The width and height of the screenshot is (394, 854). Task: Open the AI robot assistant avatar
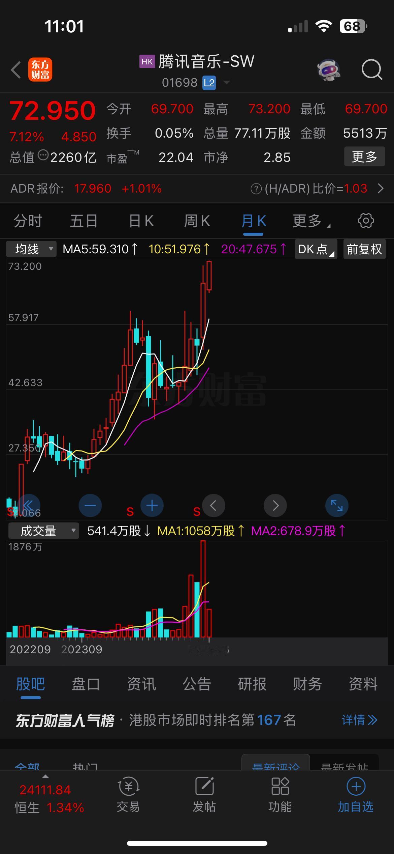[x=329, y=70]
